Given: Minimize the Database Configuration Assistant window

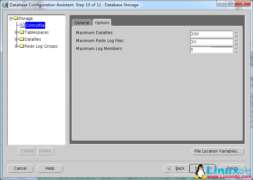Looking at the screenshot, I should tap(221, 4).
